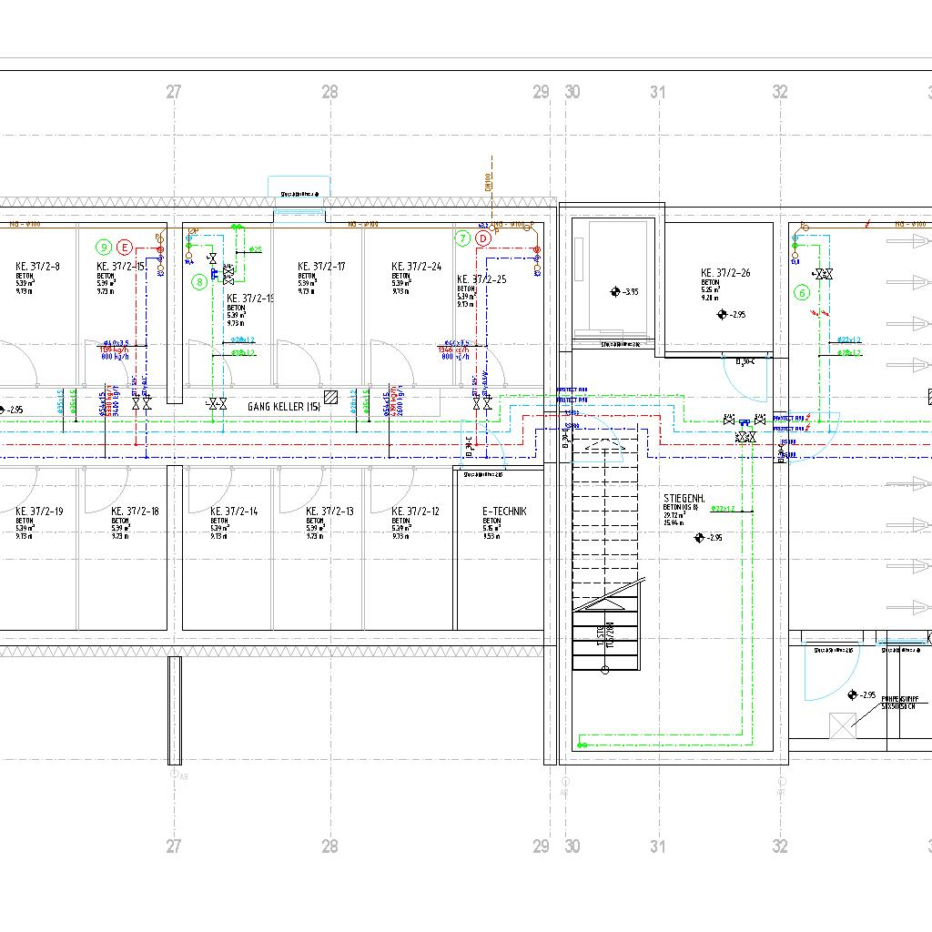Click the green circled number 8 marker
Viewport: 932px width, 932px height.
[199, 282]
